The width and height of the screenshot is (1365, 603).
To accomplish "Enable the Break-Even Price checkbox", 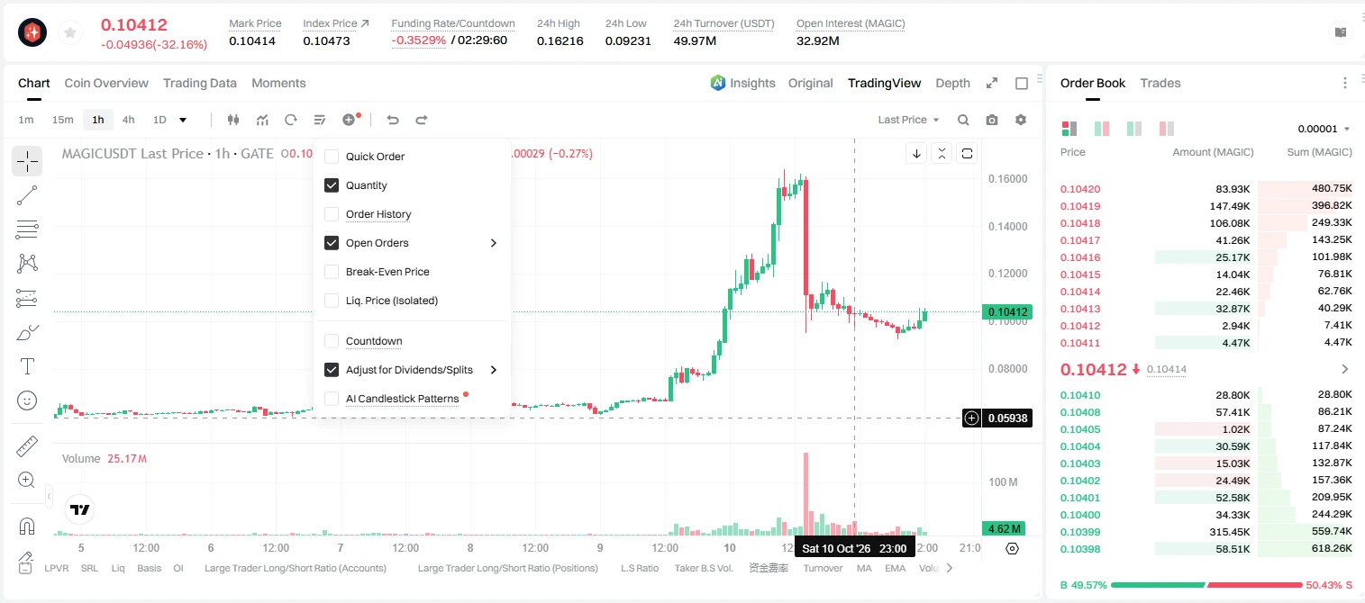I will [332, 272].
